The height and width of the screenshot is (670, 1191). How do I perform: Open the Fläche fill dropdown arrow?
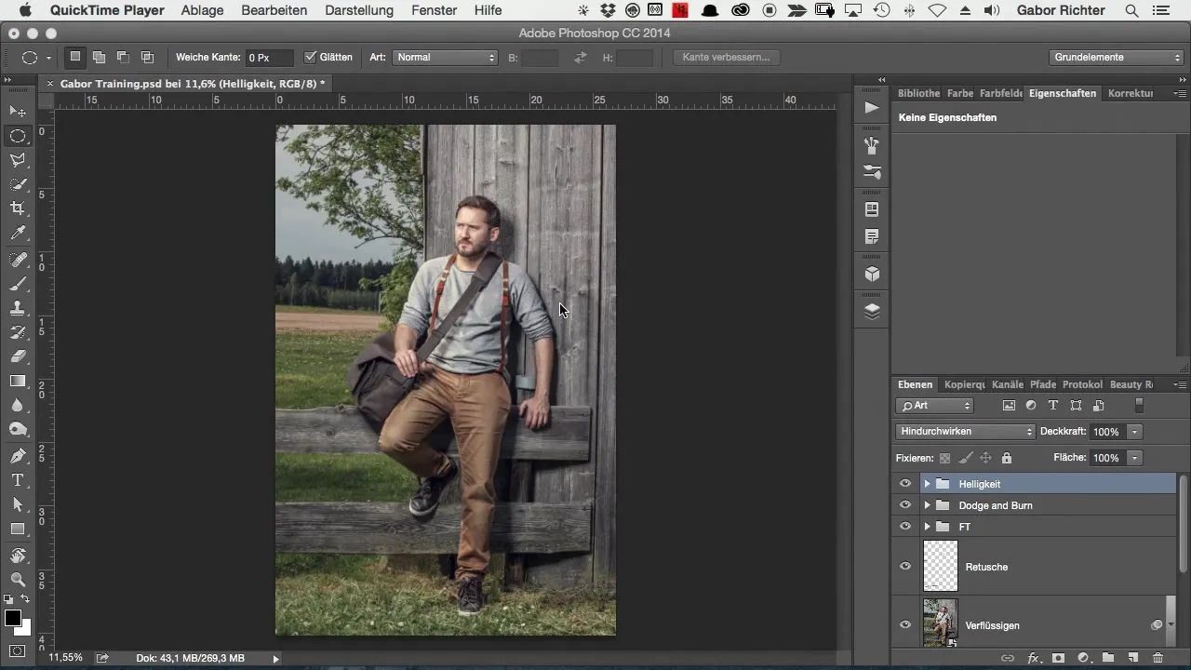1134,458
